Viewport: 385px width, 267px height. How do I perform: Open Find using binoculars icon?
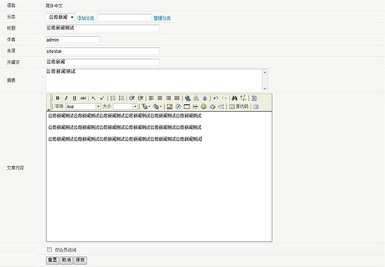click(x=235, y=98)
